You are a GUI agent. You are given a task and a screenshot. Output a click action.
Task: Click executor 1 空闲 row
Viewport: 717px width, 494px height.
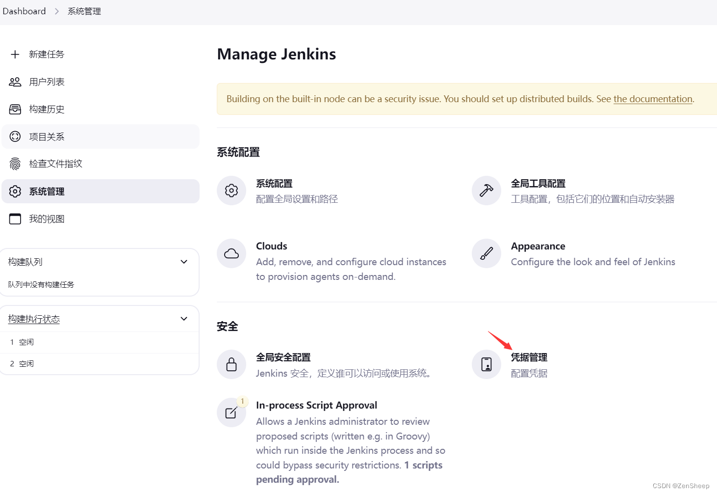[x=100, y=342]
